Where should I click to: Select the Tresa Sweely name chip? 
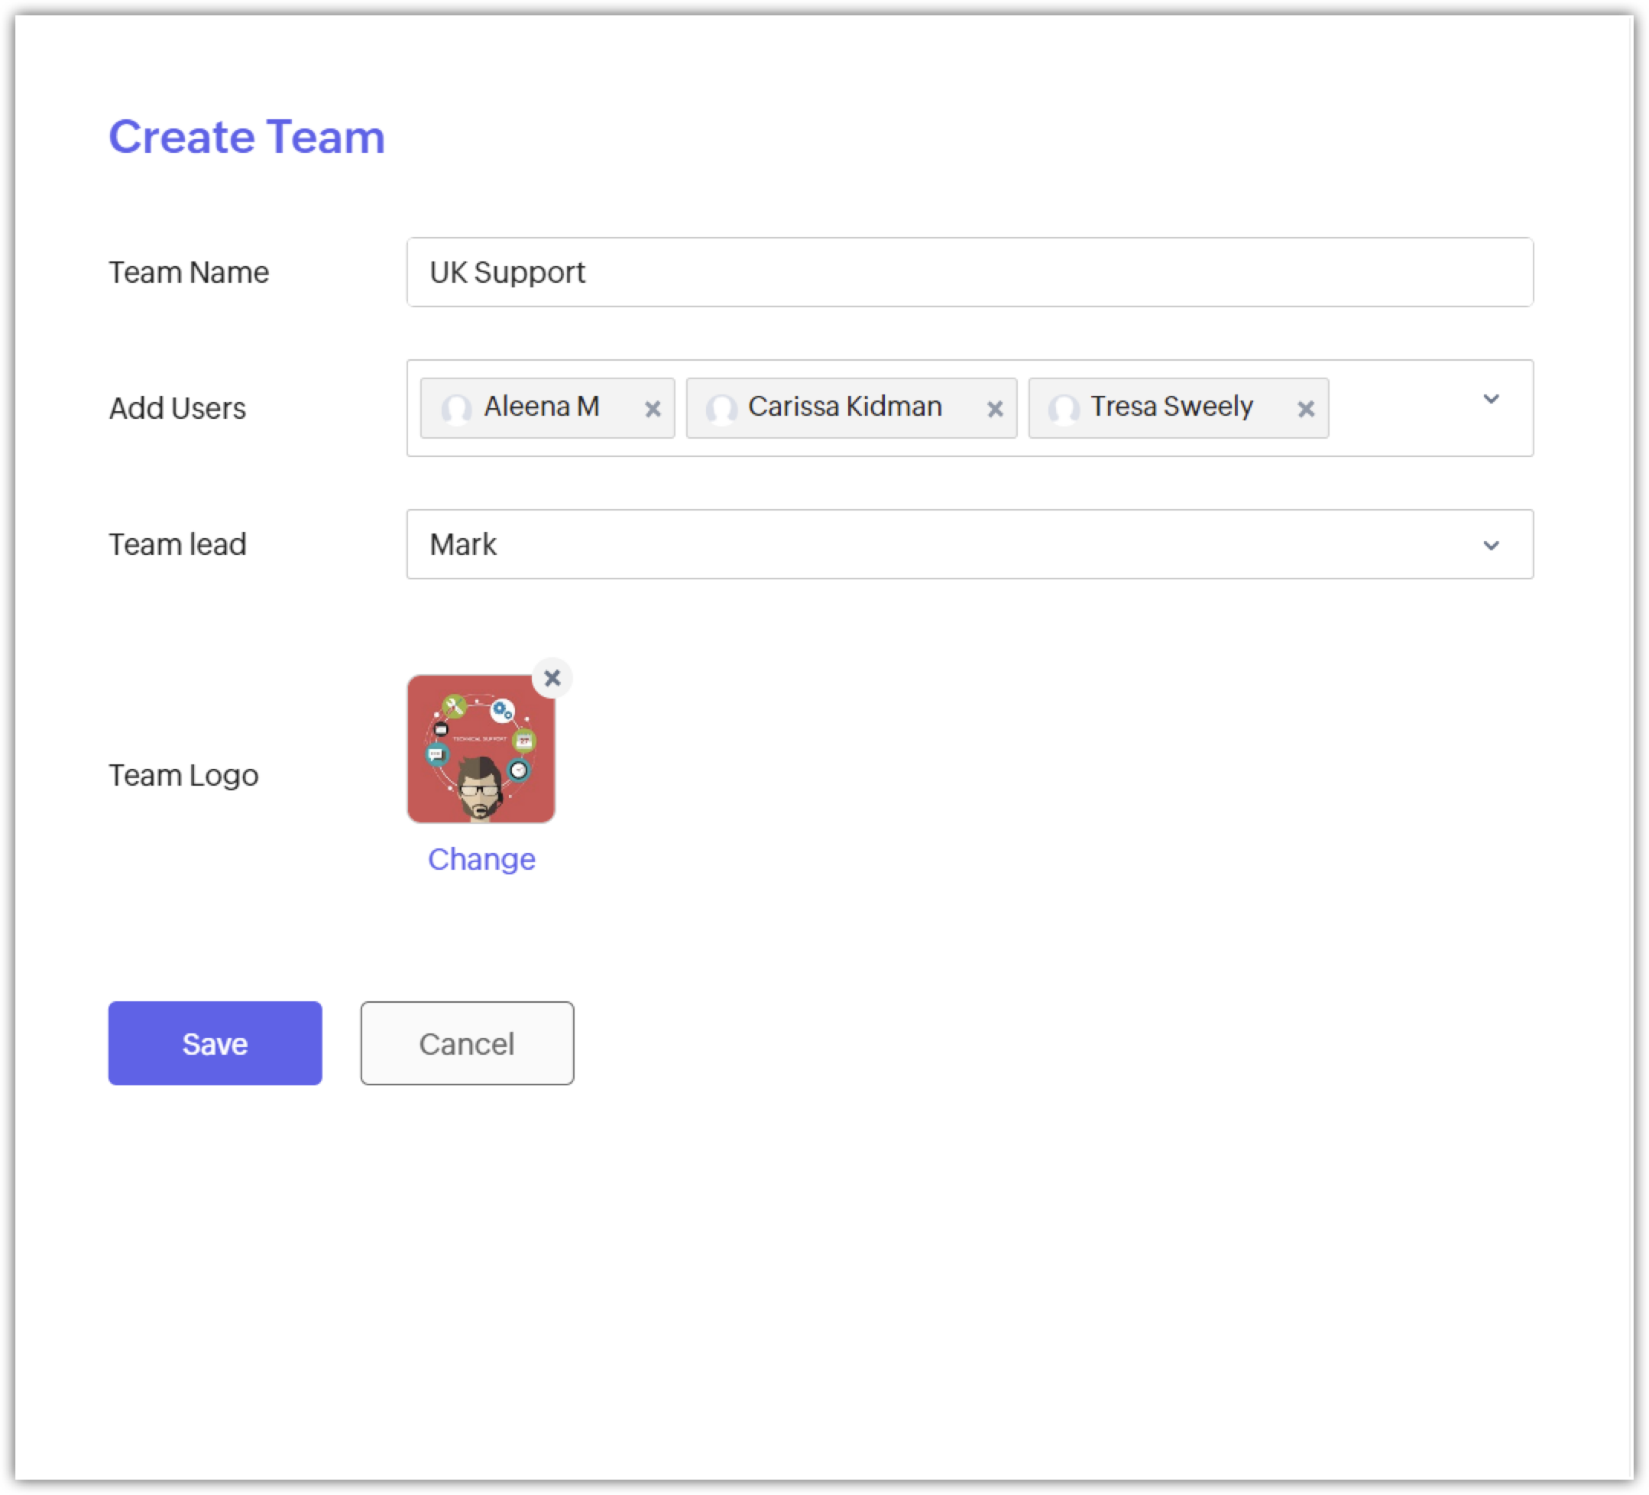(x=1171, y=407)
